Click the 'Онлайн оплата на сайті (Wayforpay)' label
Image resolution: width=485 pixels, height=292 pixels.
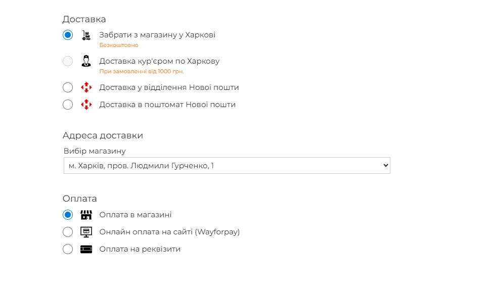click(x=169, y=232)
